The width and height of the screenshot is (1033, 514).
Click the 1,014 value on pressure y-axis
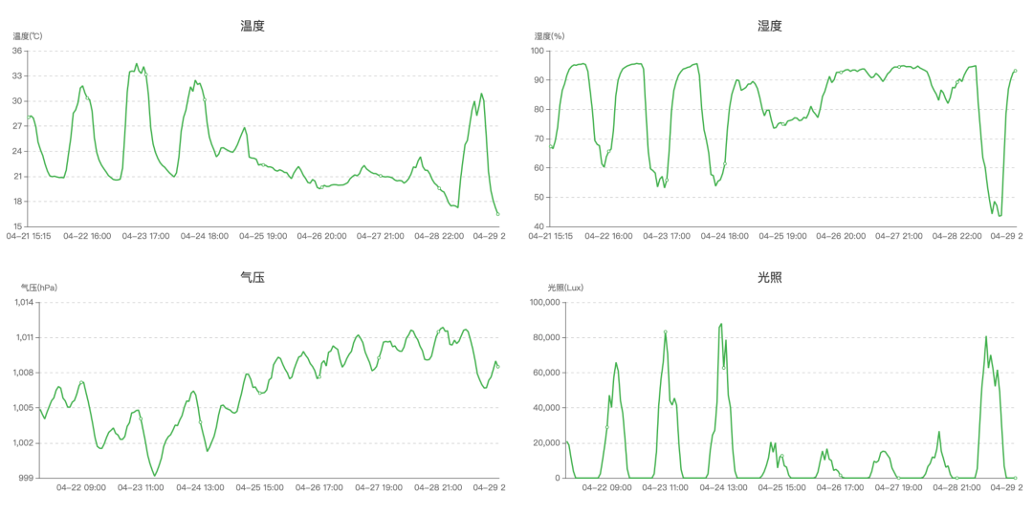click(23, 303)
